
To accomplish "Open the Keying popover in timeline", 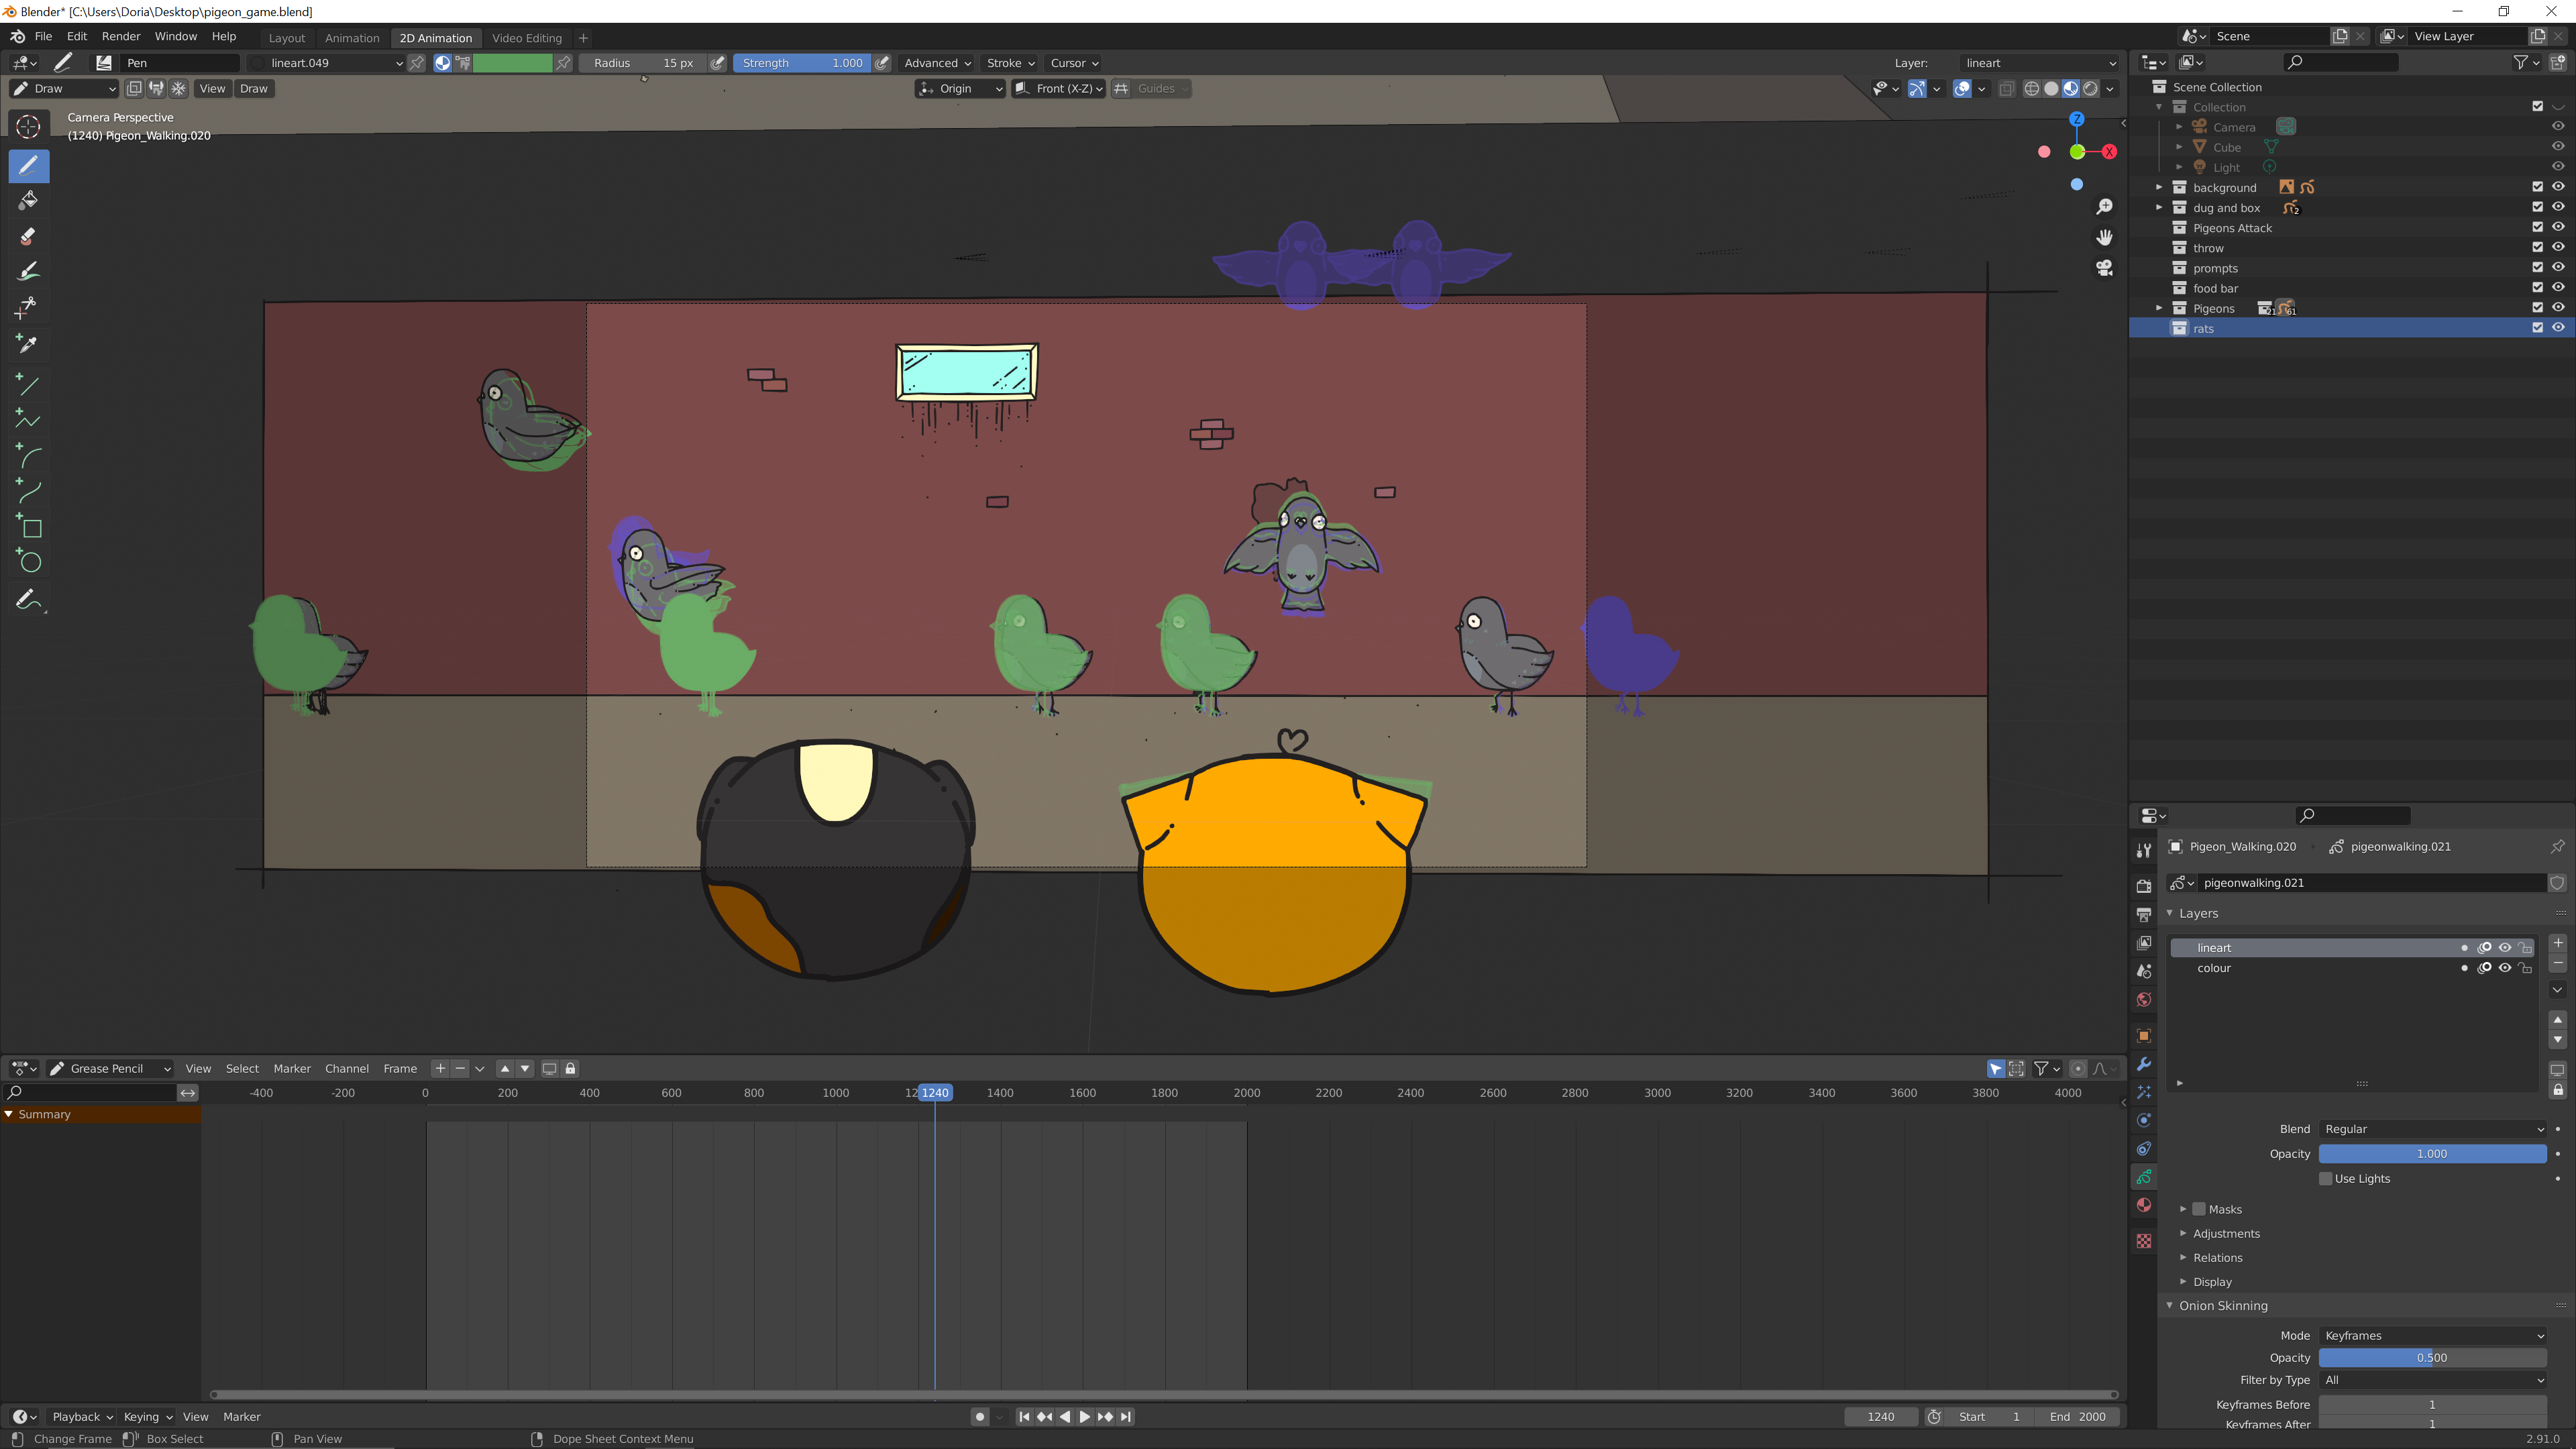I will click(x=147, y=1416).
